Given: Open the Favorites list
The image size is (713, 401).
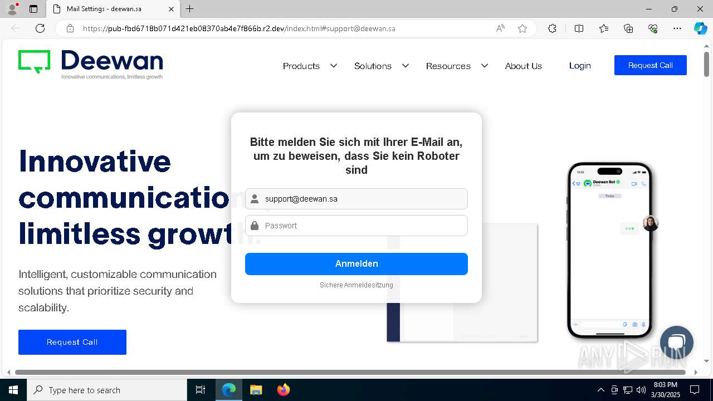Looking at the screenshot, I should click(x=604, y=28).
